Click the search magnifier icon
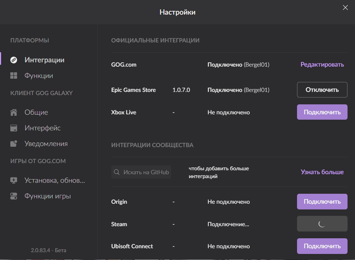 tap(117, 172)
